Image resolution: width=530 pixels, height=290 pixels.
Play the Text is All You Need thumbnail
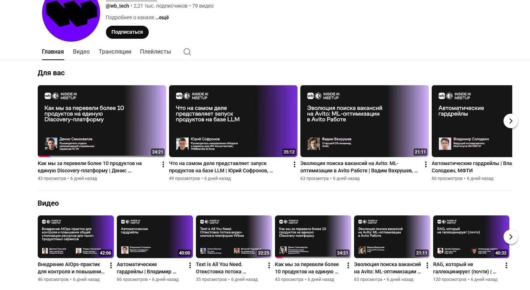(234, 237)
